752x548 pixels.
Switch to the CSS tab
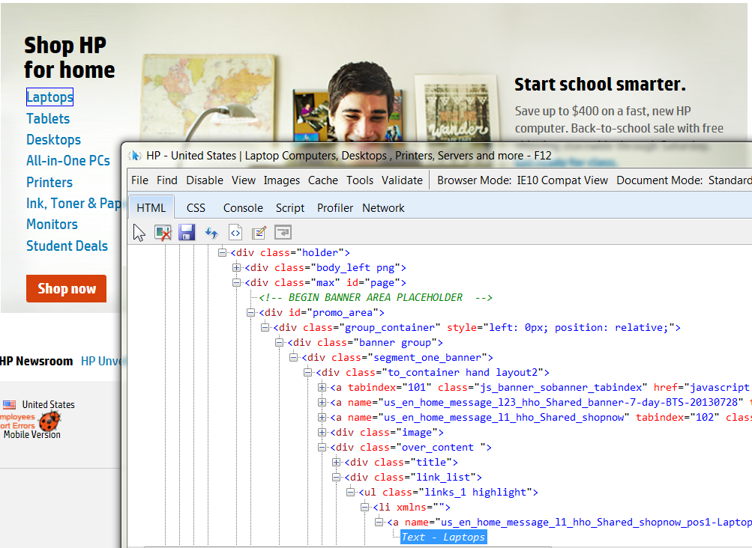[x=196, y=208]
